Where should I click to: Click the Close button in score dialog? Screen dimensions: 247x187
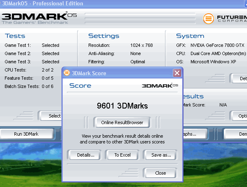click(160, 173)
